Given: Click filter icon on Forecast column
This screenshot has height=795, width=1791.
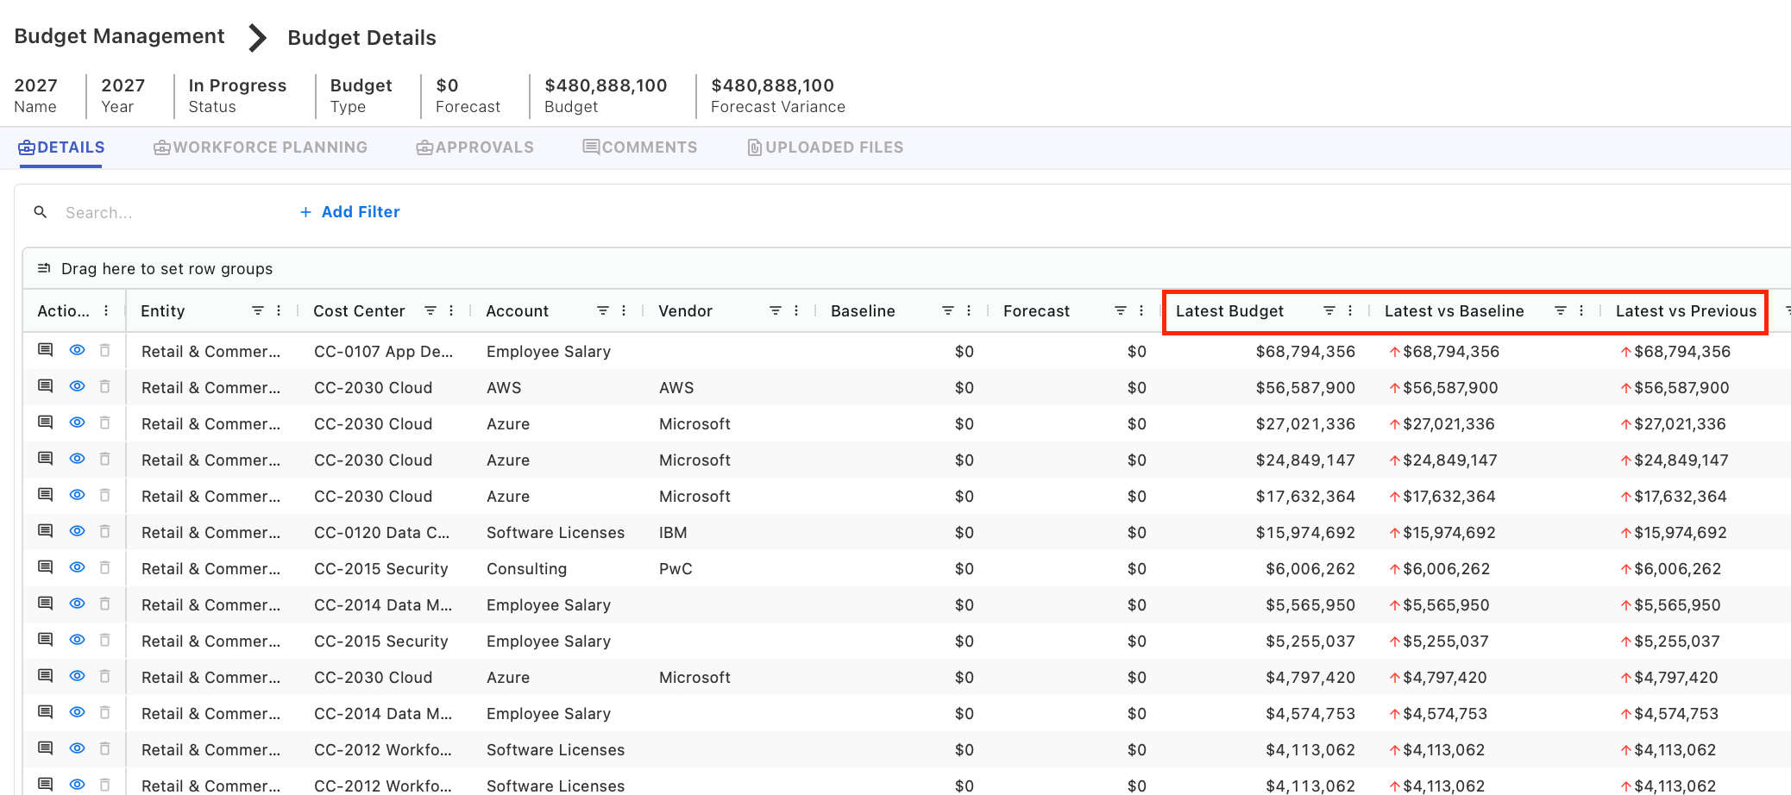Looking at the screenshot, I should [x=1121, y=310].
